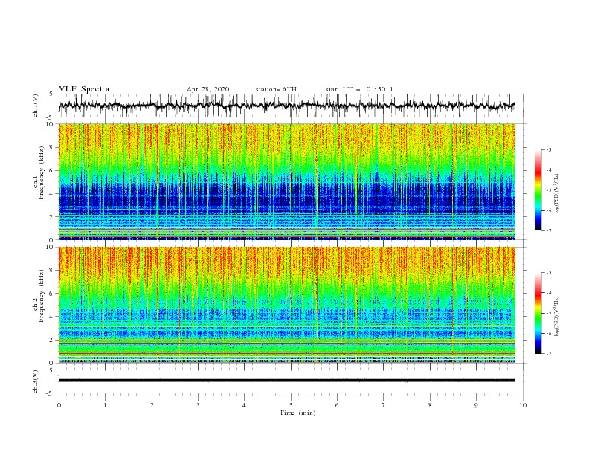Click the "10" minute tick on the time axis
This screenshot has width=589, height=455.
pos(523,405)
